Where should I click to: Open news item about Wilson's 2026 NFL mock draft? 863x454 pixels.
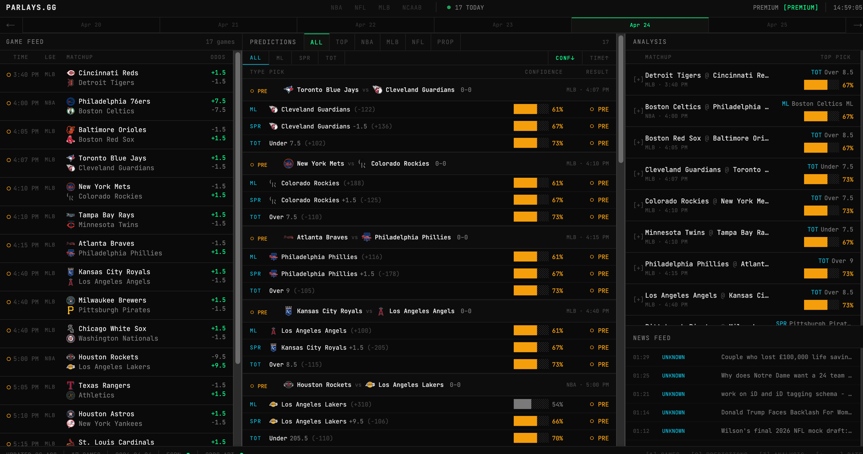[x=742, y=431]
